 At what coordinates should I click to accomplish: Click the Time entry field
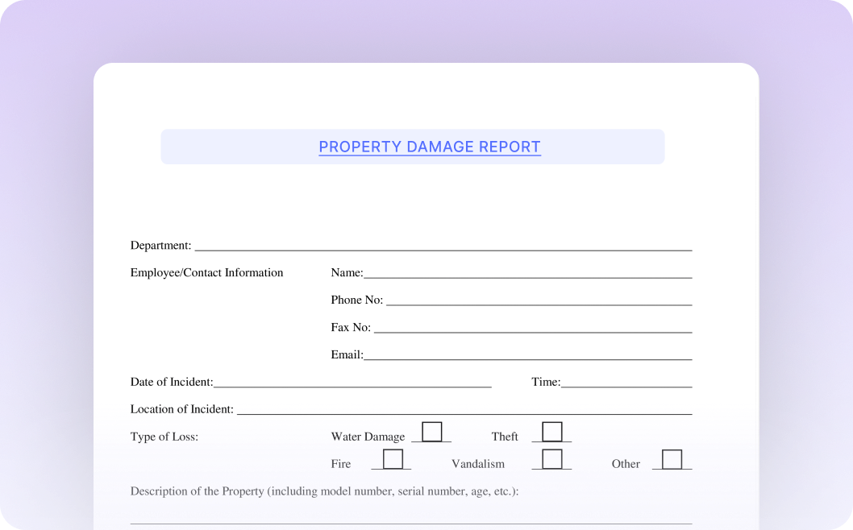point(626,383)
